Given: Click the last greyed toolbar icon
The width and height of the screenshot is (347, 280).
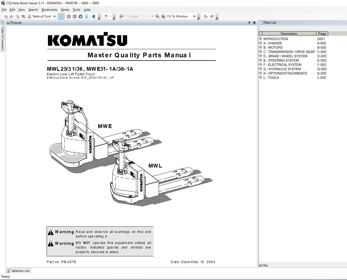Looking at the screenshot, I should click(x=212, y=16).
